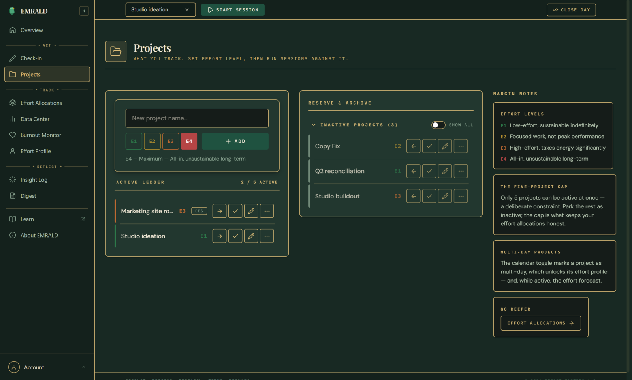The image size is (632, 380).
Task: Start a session
Action: (x=233, y=10)
